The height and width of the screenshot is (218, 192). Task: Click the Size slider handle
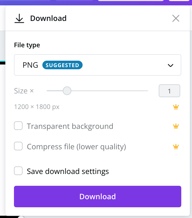coord(67,91)
